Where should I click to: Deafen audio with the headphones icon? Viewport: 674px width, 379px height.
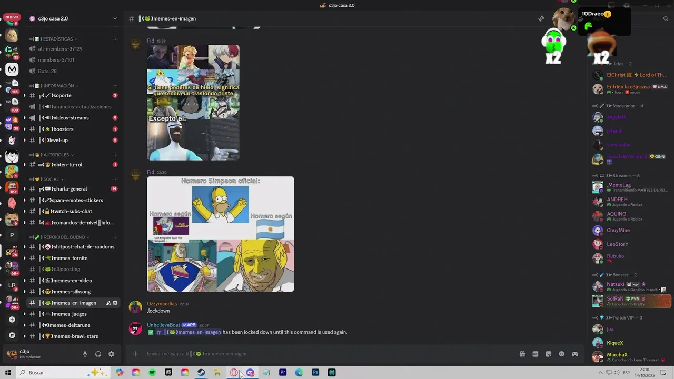tap(98, 354)
